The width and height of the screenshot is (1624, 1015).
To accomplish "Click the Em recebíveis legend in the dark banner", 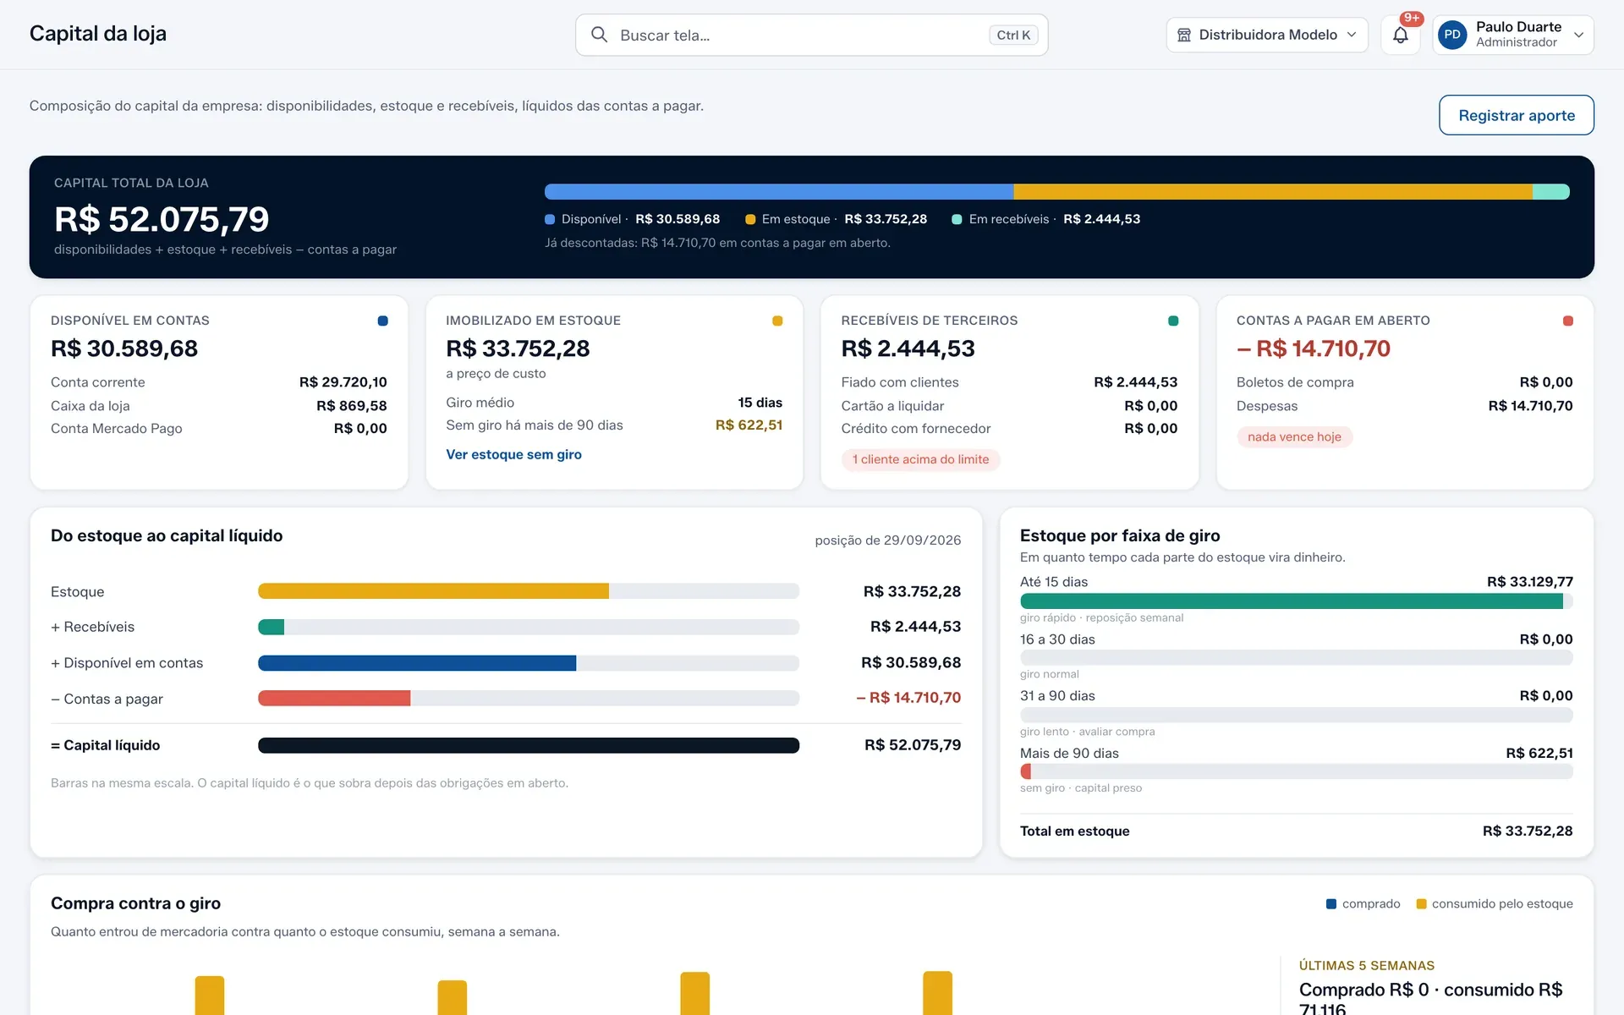I will click(1045, 219).
